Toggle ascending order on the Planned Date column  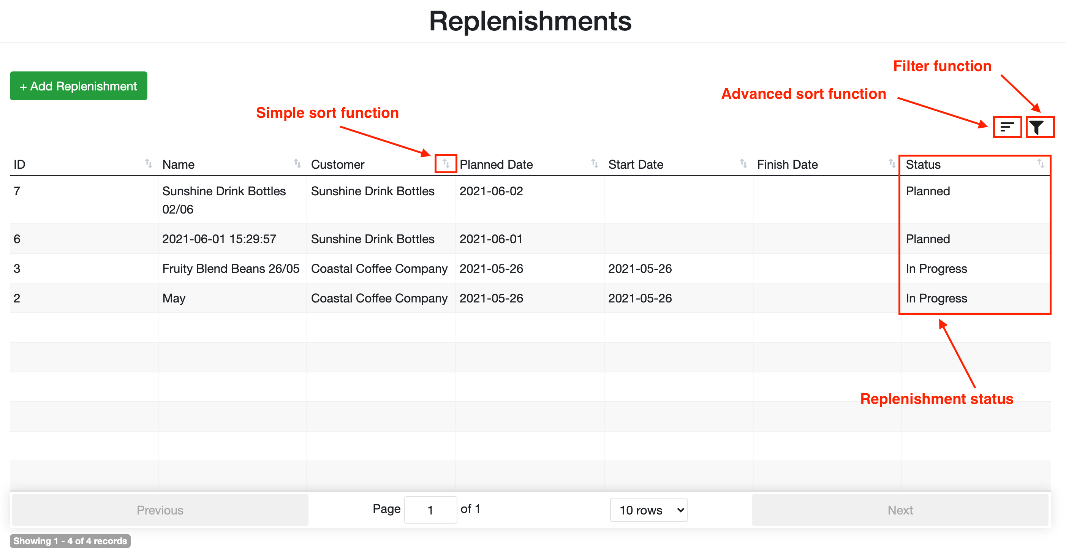click(x=595, y=164)
